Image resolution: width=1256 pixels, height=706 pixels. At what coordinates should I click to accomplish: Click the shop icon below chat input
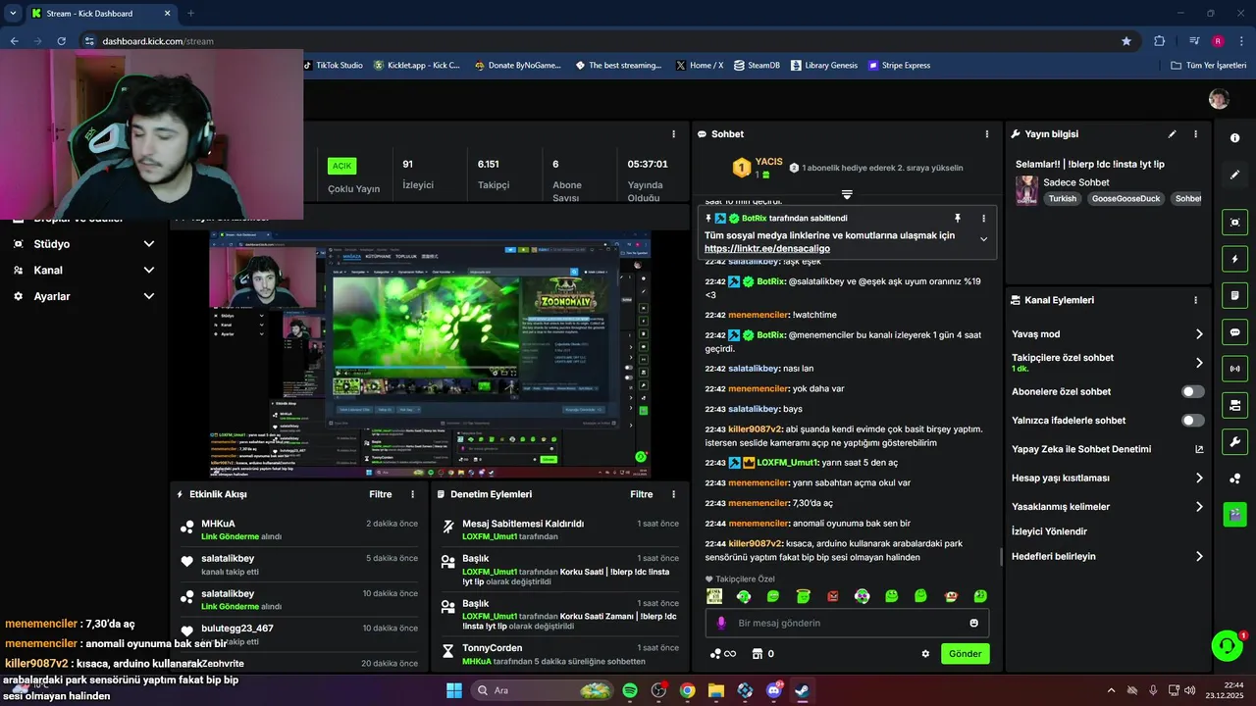(x=757, y=654)
